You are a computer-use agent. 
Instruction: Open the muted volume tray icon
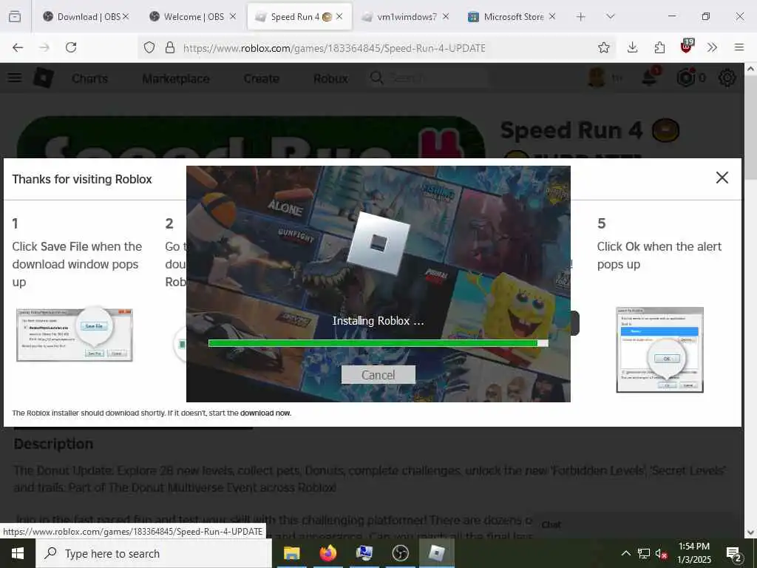(x=662, y=554)
